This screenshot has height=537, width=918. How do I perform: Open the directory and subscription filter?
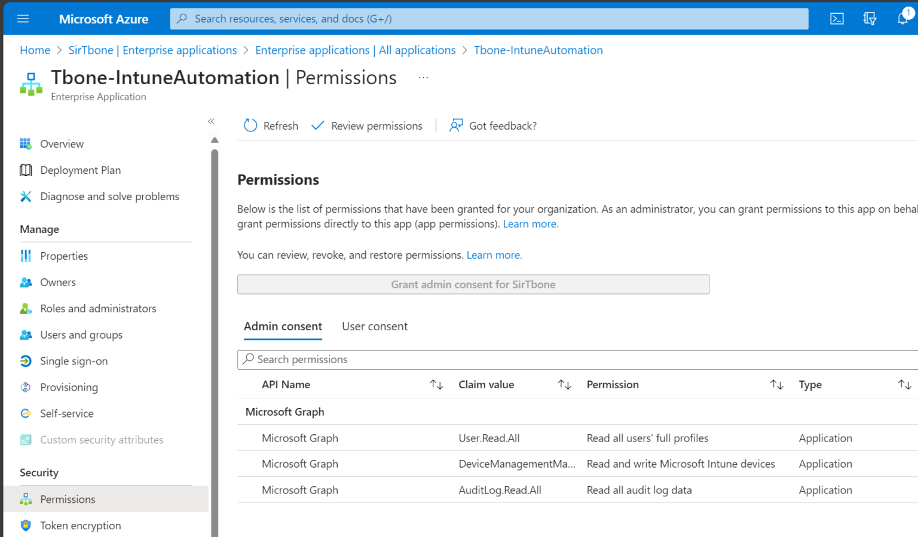870,19
